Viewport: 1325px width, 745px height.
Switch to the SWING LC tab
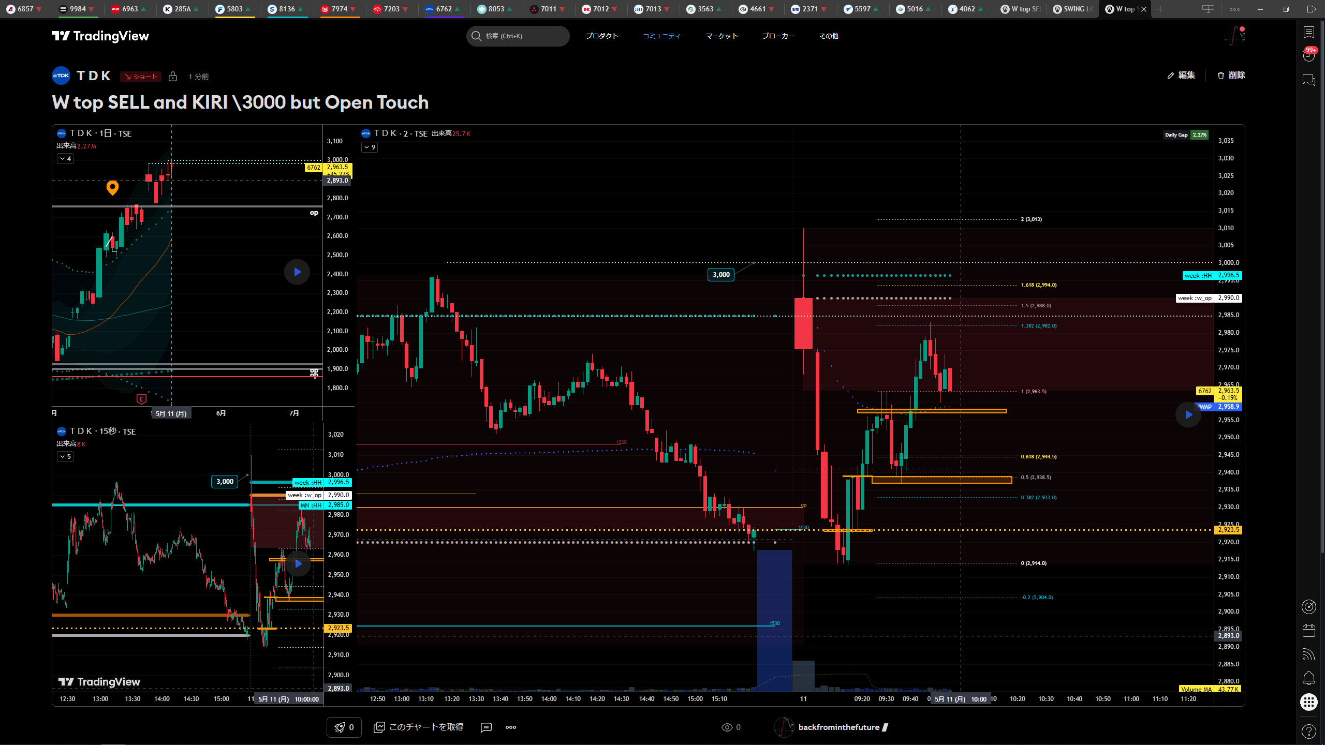[1073, 9]
